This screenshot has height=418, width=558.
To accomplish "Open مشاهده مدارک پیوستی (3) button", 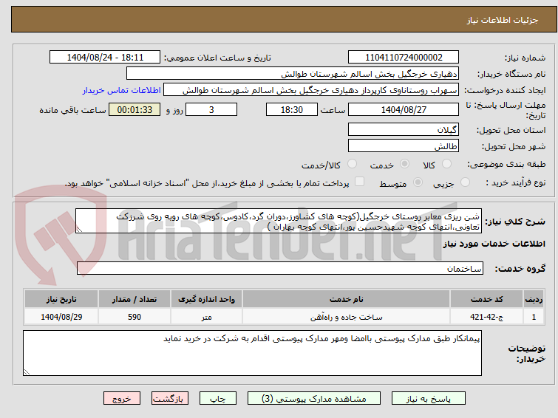I will point(314,399).
